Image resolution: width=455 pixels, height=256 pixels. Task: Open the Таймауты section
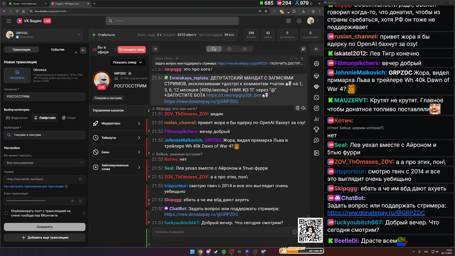pyautogui.click(x=117, y=138)
